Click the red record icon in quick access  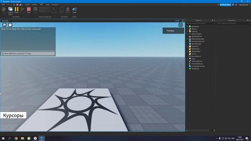click(x=17, y=5)
